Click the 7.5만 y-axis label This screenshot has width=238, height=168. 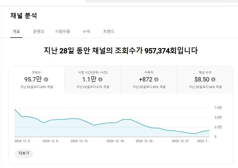[218, 107]
